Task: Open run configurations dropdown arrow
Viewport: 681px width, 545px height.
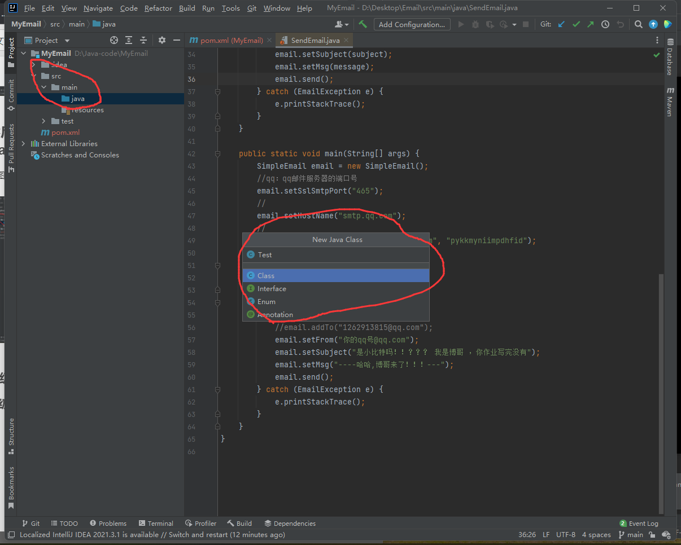Action: pos(514,24)
